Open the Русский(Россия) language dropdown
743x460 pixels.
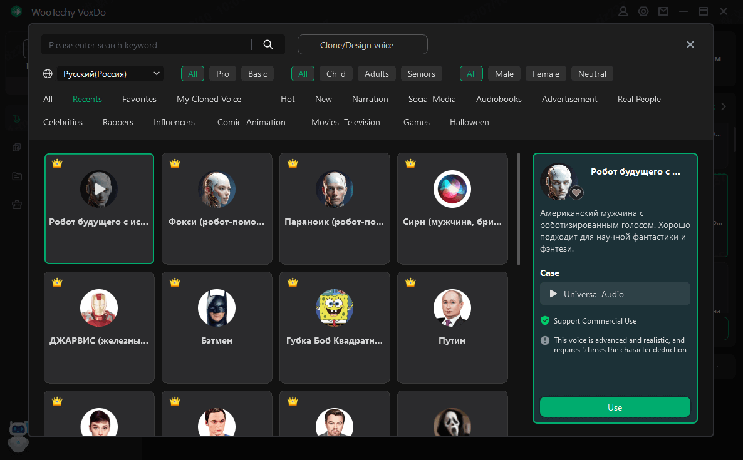(110, 74)
